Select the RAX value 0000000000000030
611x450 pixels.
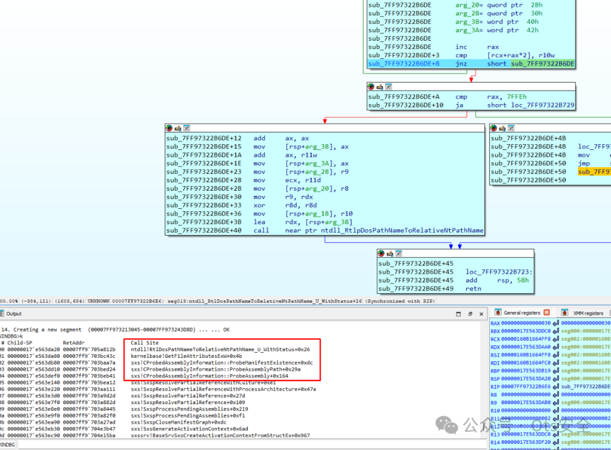click(x=526, y=323)
